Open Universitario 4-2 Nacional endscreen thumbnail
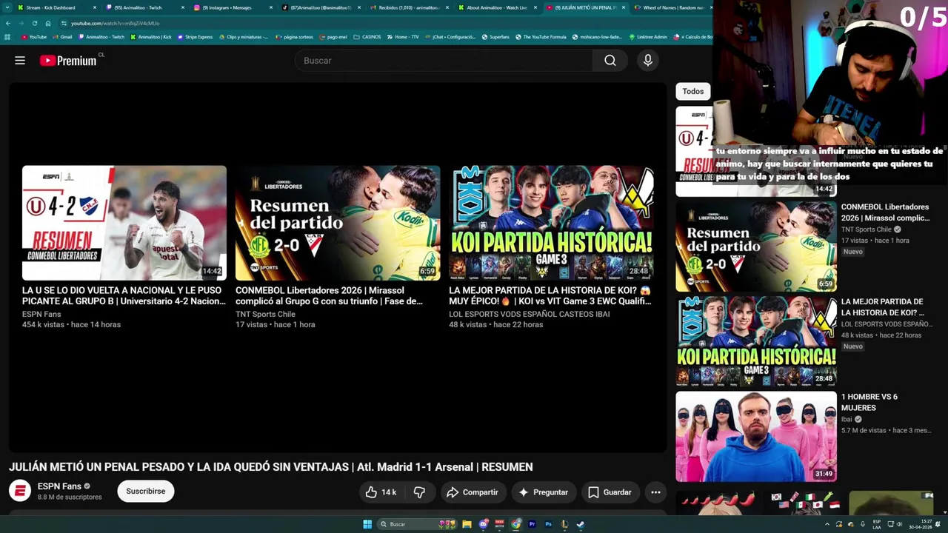Screen dimensions: 948x533 click(x=124, y=223)
